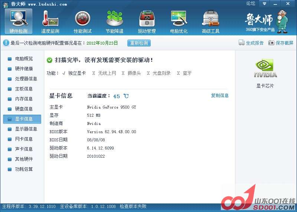Click the title bar dropdown menu arrow
The height and width of the screenshot is (212, 297).
[x=264, y=3]
